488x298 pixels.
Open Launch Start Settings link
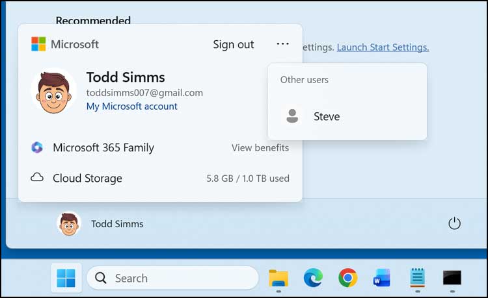click(383, 47)
